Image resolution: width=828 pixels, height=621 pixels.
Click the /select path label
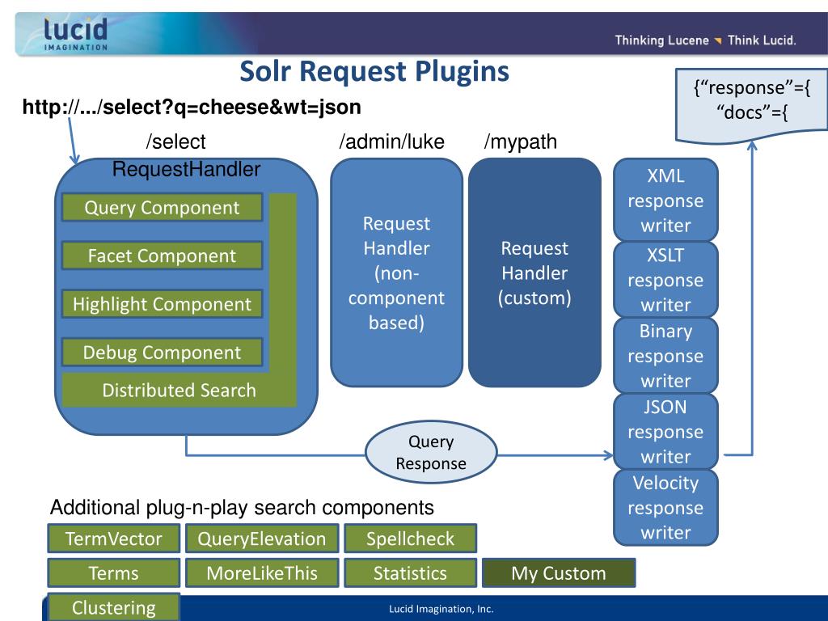coord(175,142)
